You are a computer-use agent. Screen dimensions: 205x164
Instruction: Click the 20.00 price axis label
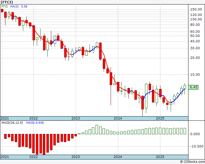click(x=195, y=58)
